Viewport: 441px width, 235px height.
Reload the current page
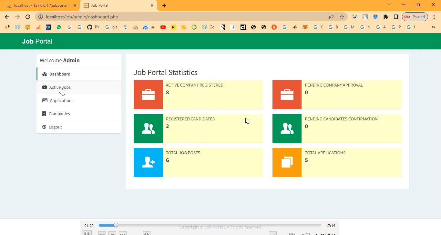coord(28,17)
